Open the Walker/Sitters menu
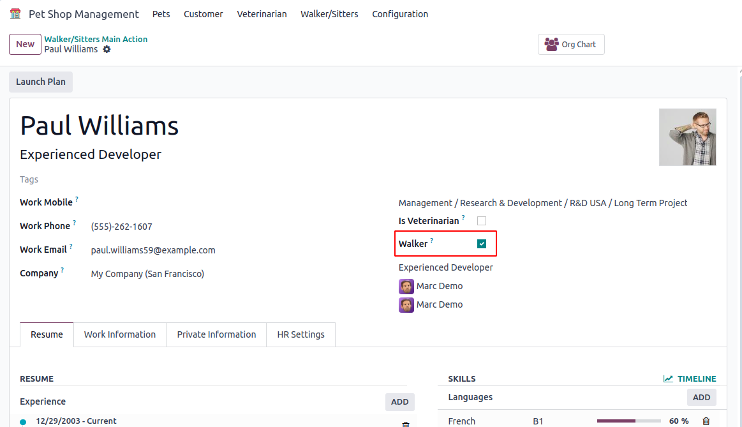This screenshot has height=427, width=742. tap(329, 14)
